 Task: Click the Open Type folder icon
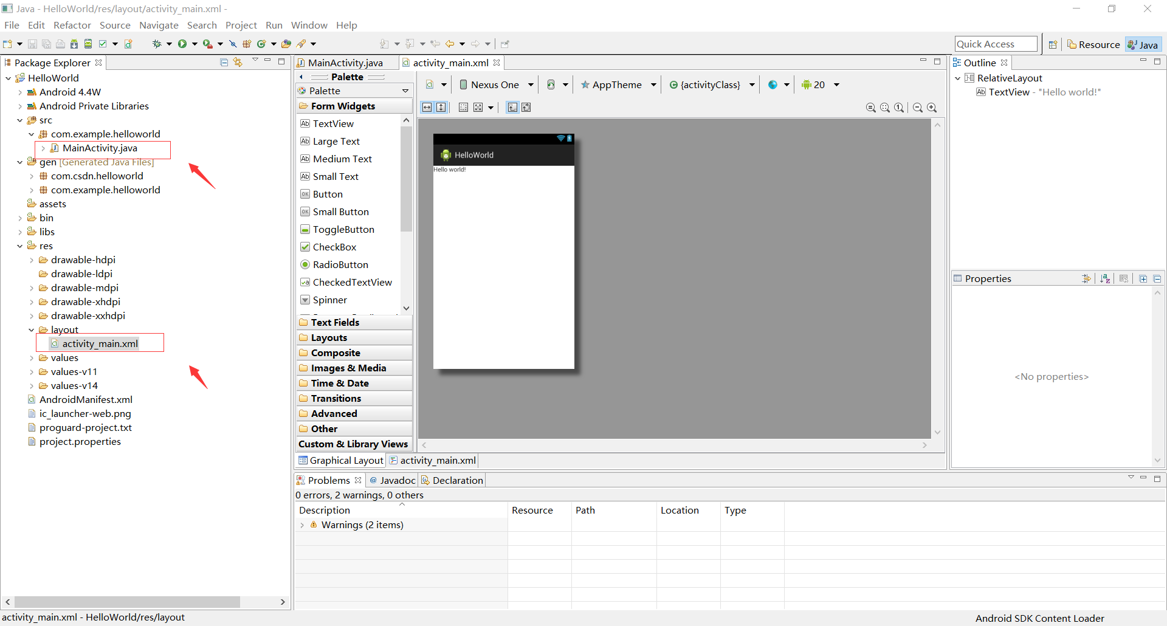coord(286,44)
